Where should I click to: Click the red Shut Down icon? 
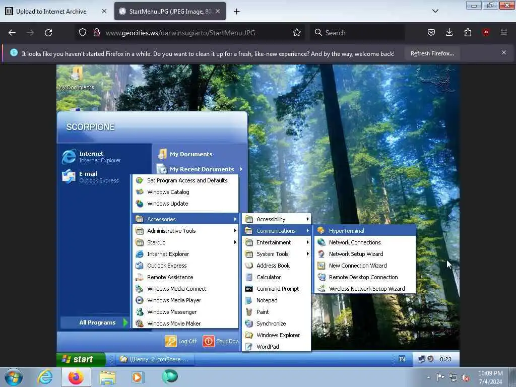point(208,341)
